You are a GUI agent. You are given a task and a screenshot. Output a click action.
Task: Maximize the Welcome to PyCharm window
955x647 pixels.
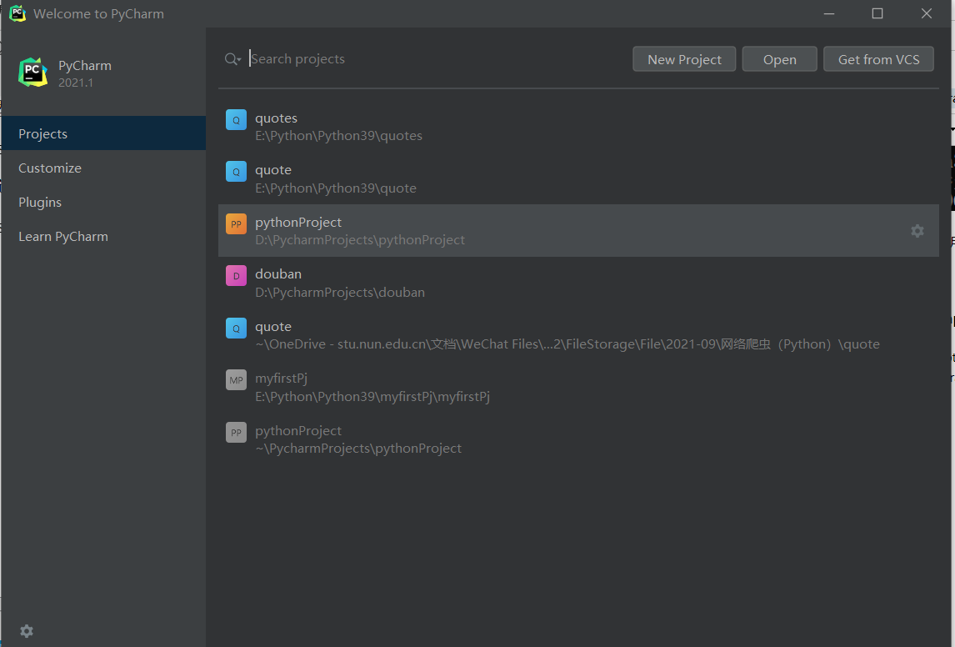[877, 13]
